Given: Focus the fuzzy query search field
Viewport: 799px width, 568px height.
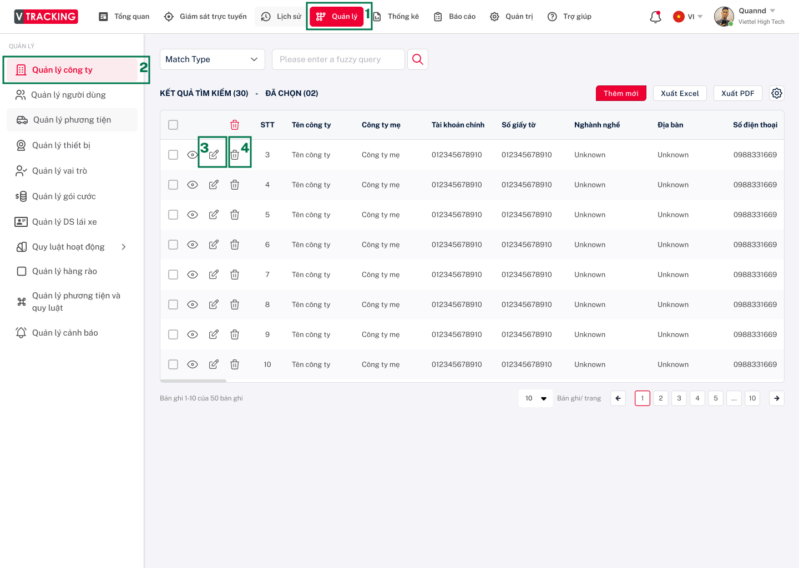Looking at the screenshot, I should 338,59.
